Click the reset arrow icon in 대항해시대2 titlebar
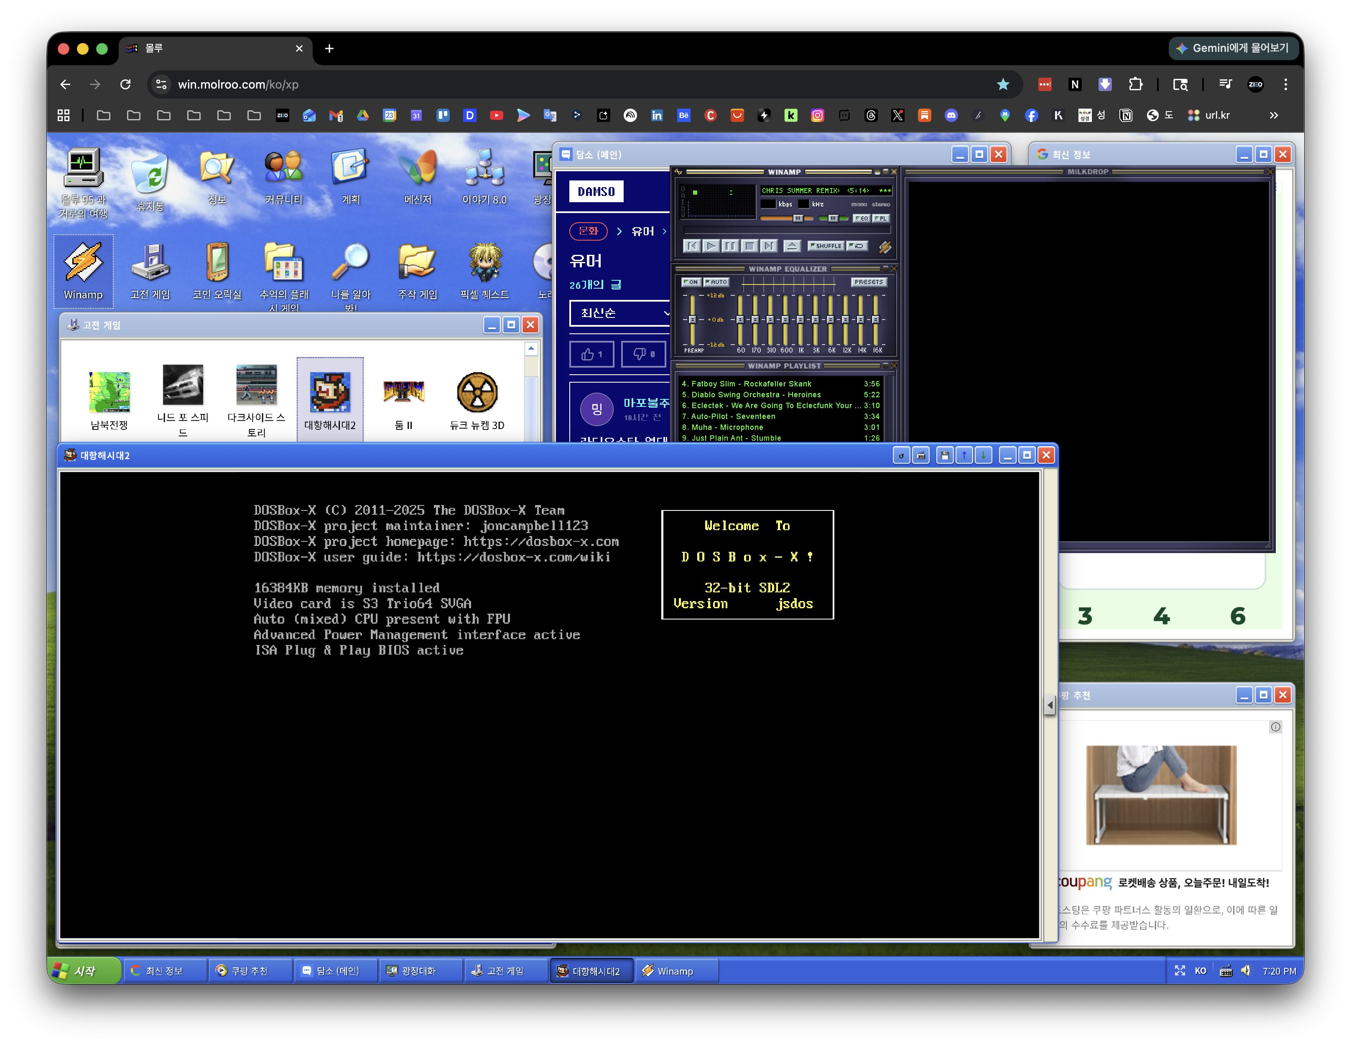1351x1046 pixels. (901, 456)
